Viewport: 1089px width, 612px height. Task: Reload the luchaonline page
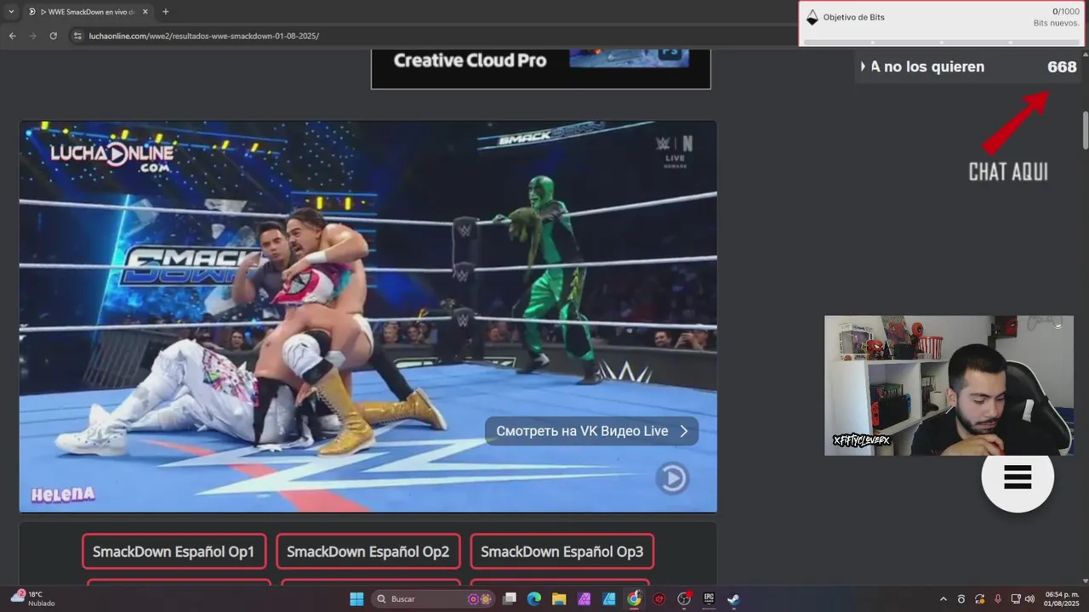click(53, 36)
